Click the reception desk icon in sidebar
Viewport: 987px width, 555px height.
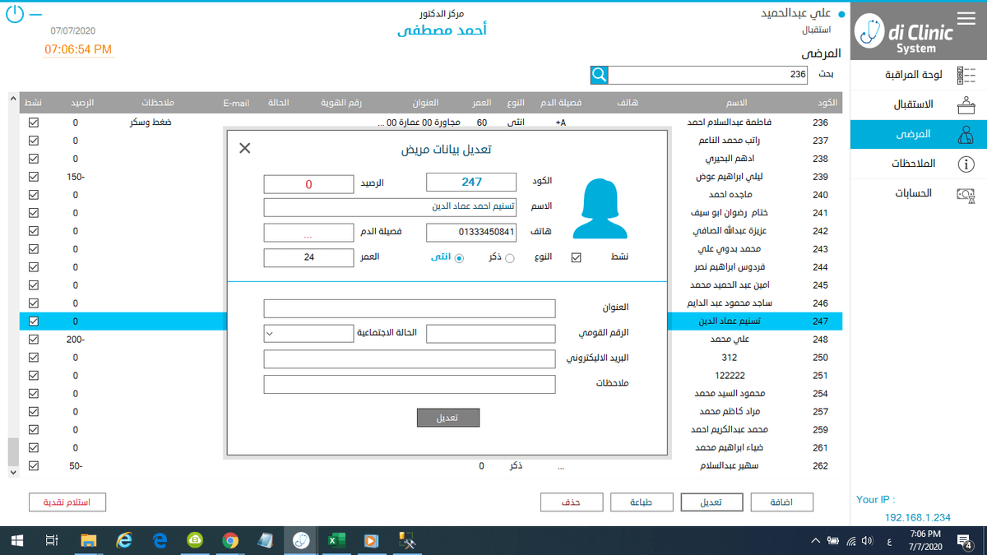click(965, 105)
